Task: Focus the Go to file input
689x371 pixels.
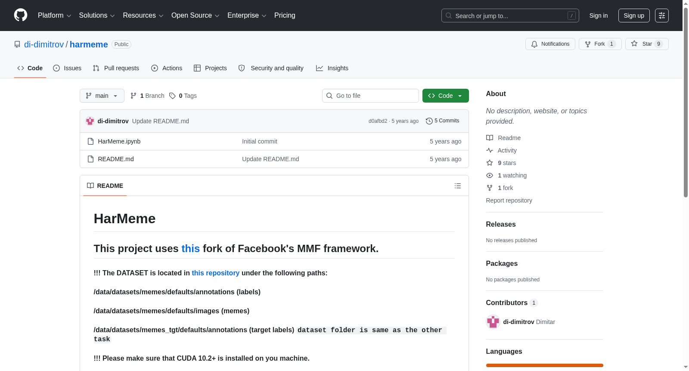Action: pos(370,96)
